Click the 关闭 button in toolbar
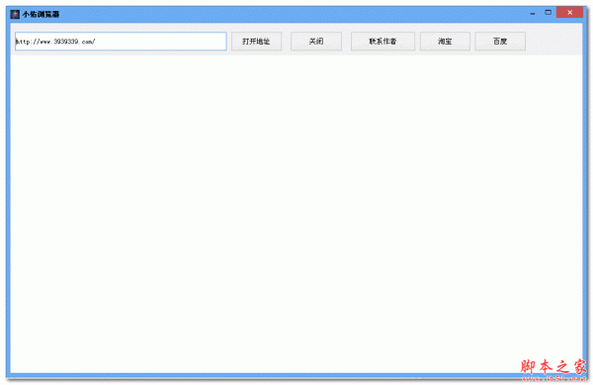The height and width of the screenshot is (385, 593). pos(316,42)
